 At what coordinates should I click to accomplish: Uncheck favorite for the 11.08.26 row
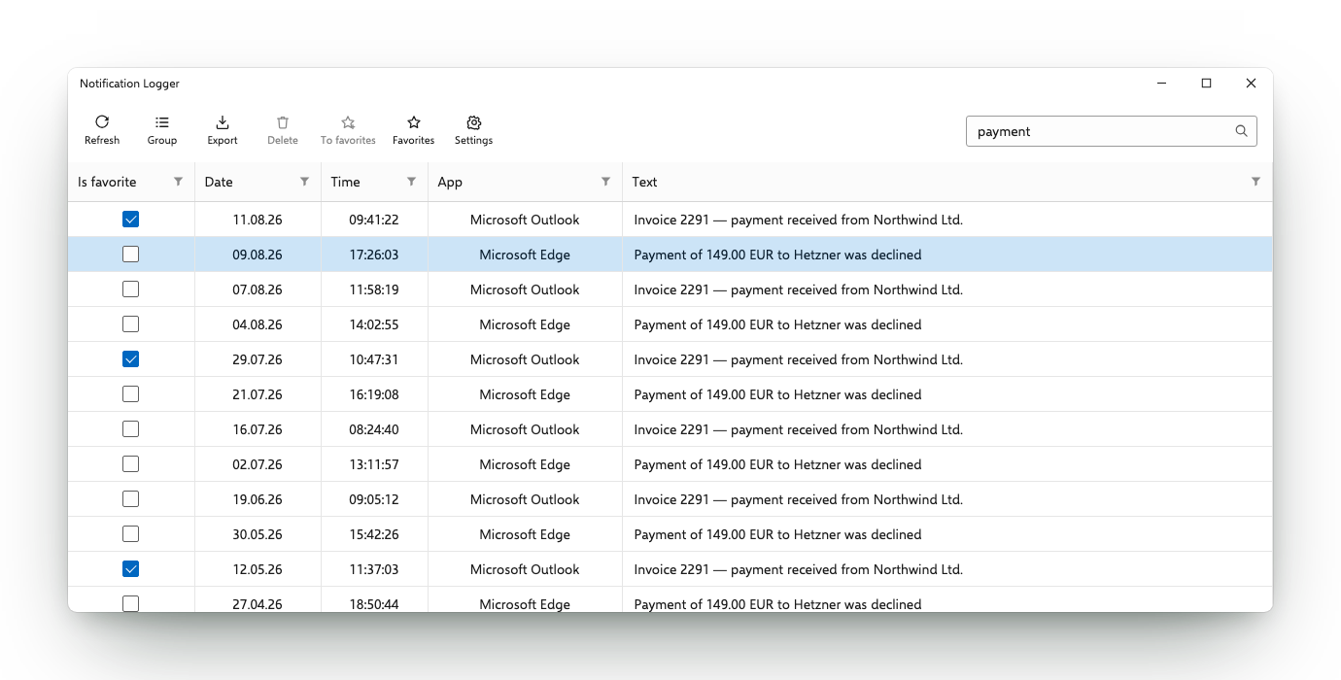(131, 220)
